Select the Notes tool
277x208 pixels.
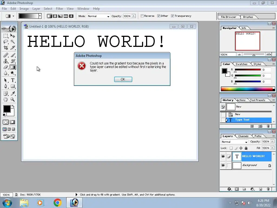6,93
